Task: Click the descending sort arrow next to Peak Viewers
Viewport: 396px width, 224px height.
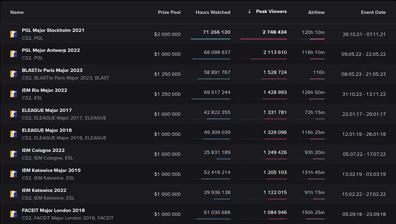Action: [249, 11]
